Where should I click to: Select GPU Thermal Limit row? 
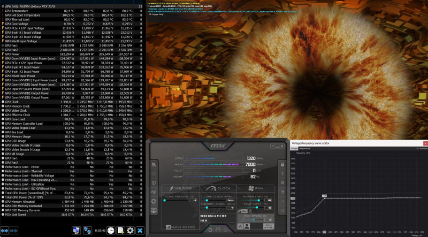pos(72,19)
